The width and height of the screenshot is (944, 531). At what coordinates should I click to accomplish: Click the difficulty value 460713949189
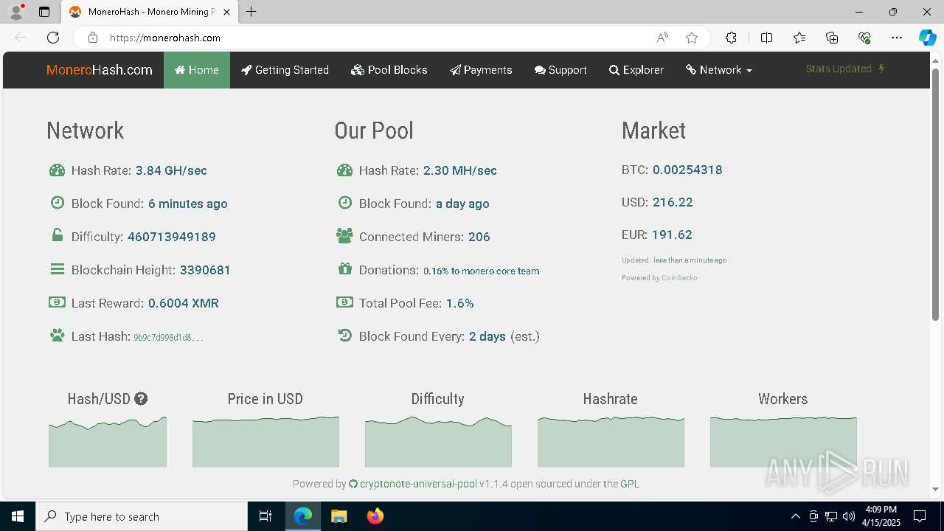click(x=172, y=237)
